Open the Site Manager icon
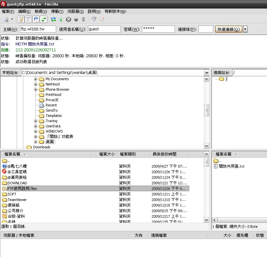The image size is (267, 257). coord(6,19)
